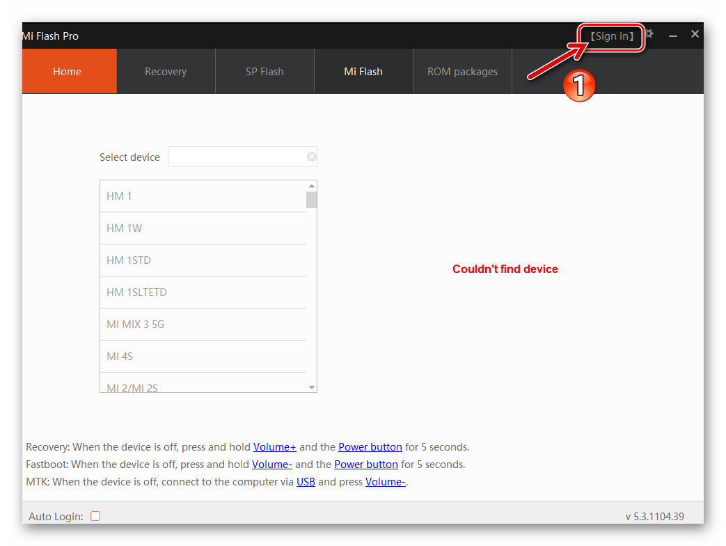726x546 pixels.
Task: Open the settings gear icon
Action: 649,33
